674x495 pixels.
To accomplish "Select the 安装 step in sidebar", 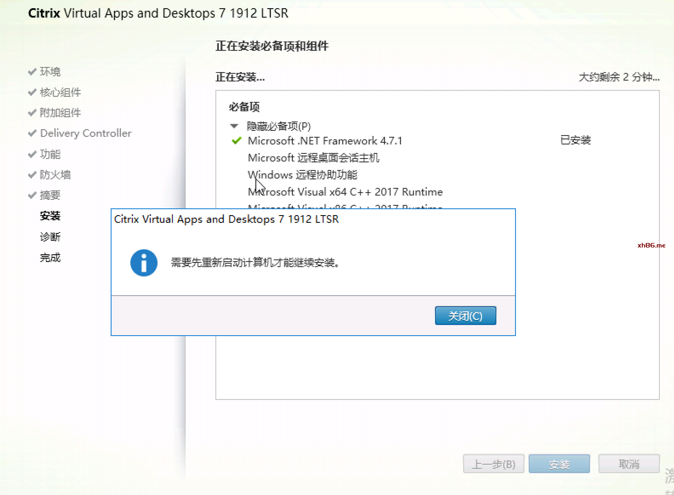I will pos(50,216).
